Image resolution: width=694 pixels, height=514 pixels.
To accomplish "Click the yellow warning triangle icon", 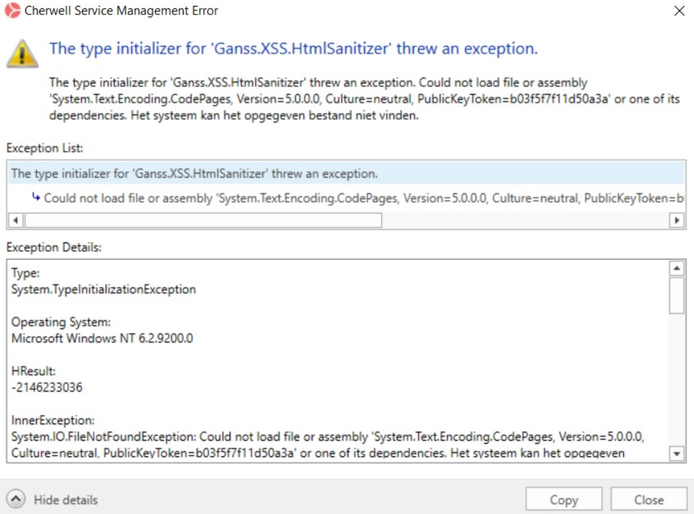I will click(22, 53).
